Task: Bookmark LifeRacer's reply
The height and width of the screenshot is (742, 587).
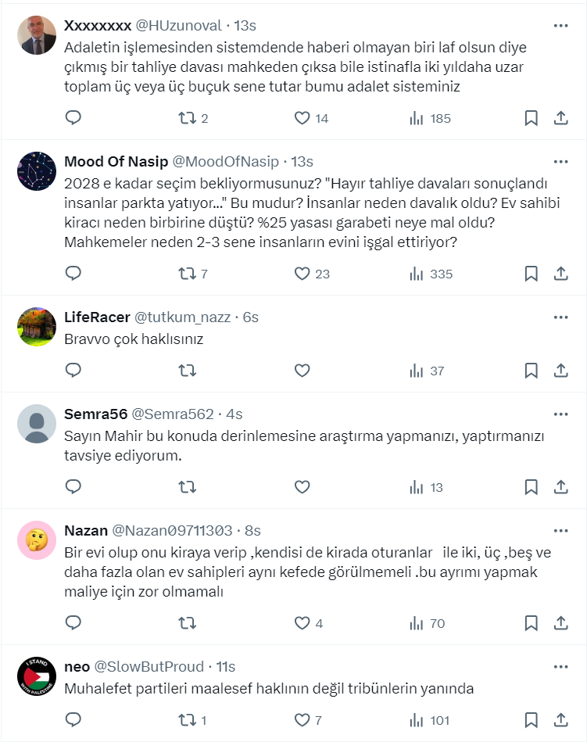Action: tap(531, 371)
